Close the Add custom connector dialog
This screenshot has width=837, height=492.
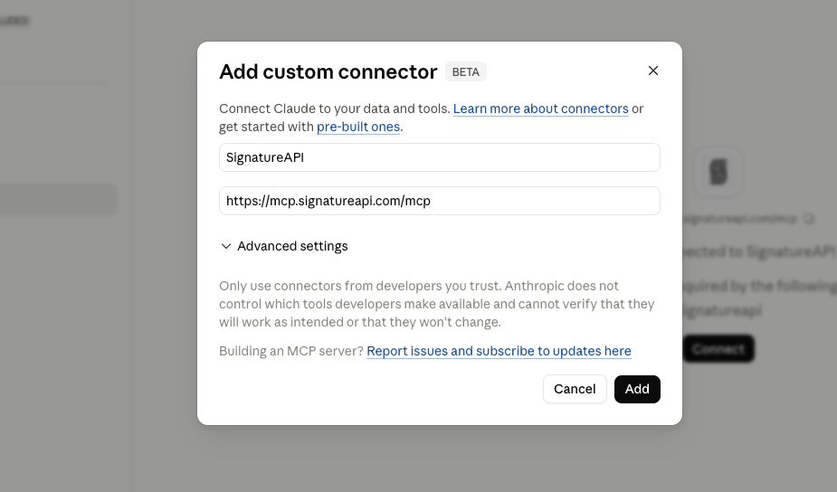tap(652, 71)
